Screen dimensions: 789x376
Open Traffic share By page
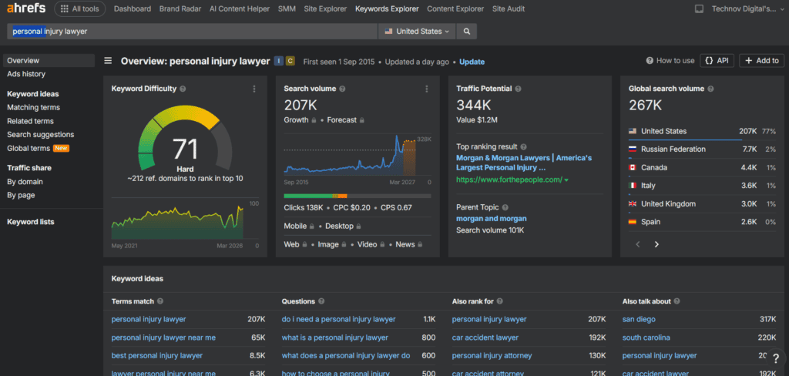click(21, 195)
